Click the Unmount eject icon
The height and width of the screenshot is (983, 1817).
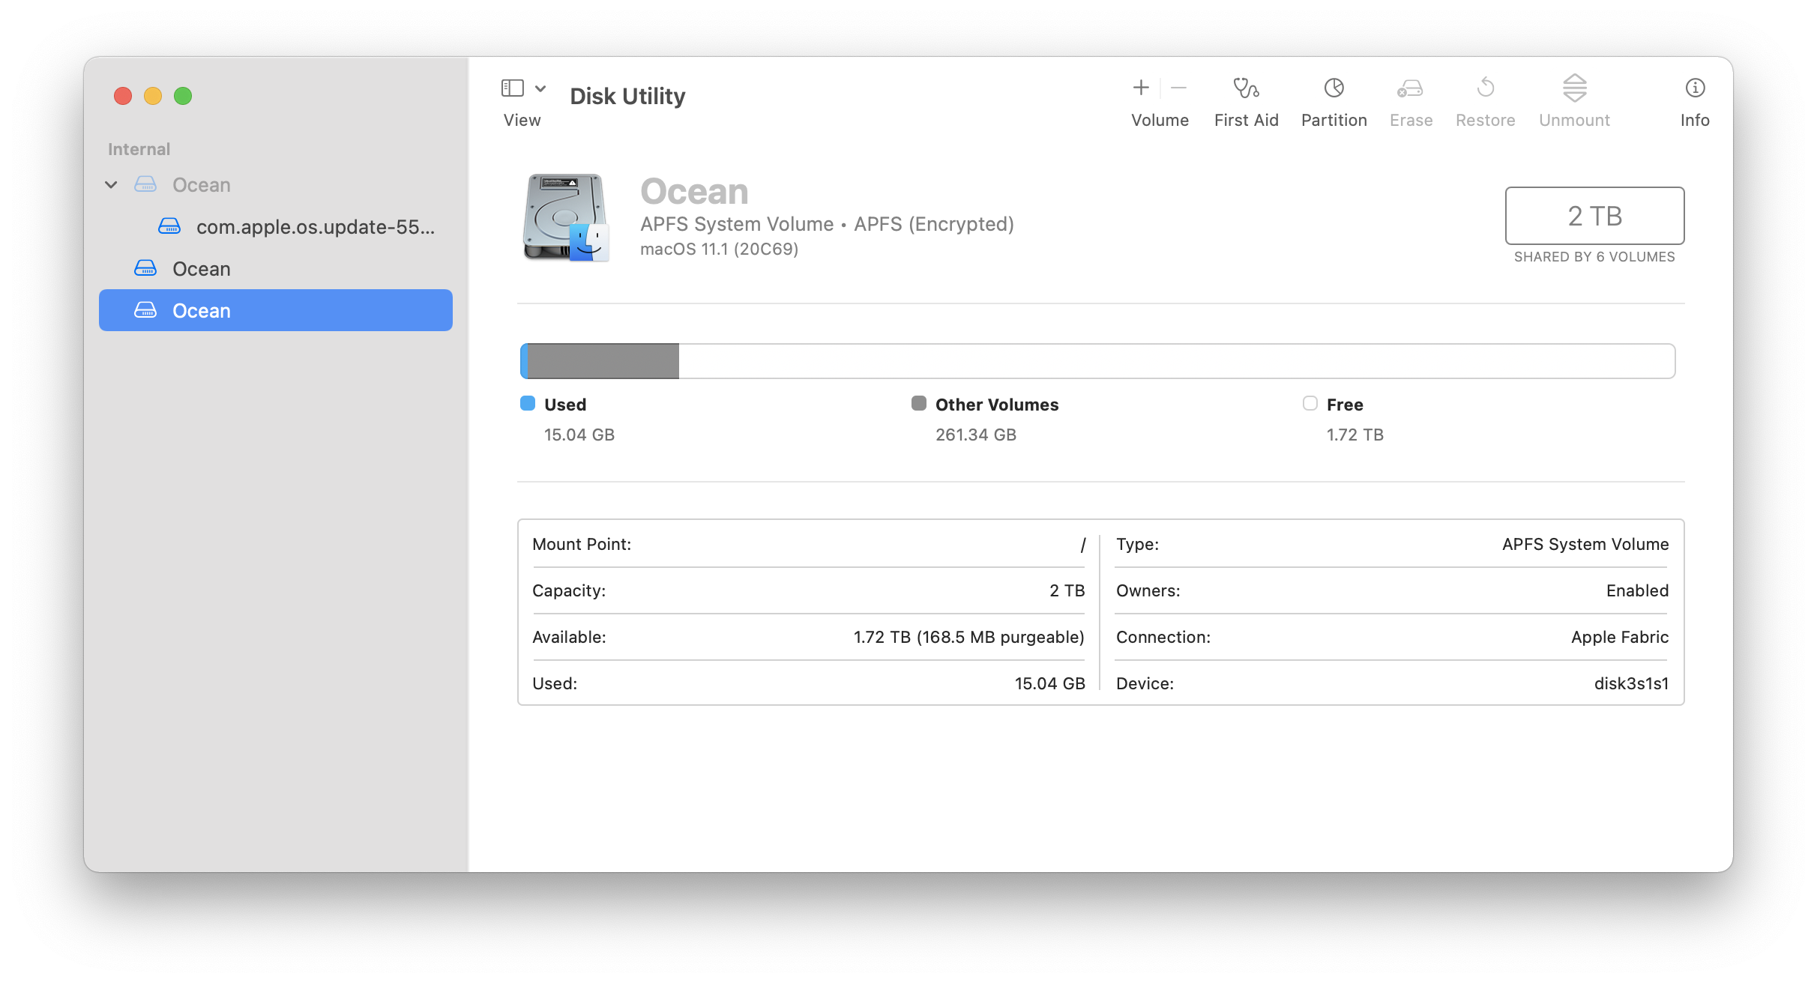click(x=1574, y=88)
